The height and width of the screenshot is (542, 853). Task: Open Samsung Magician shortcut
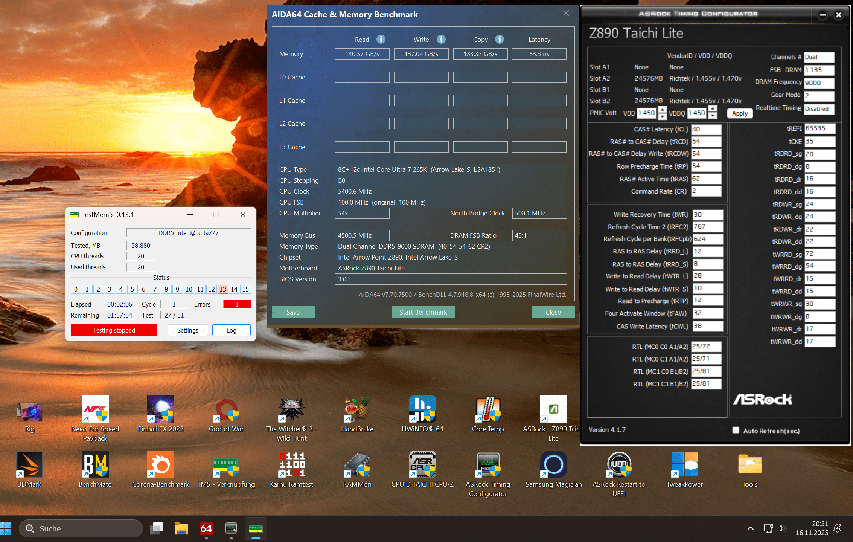coord(553,464)
